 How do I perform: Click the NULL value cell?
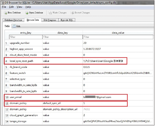[118, 109]
